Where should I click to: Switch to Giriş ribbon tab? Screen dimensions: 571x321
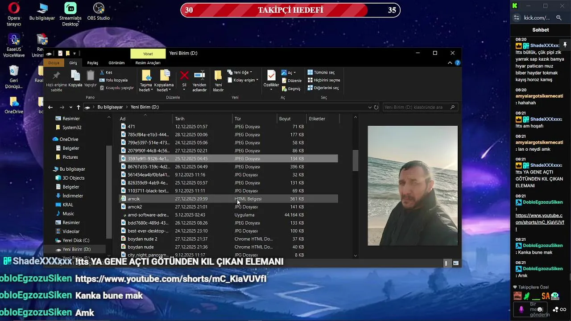[x=73, y=63]
